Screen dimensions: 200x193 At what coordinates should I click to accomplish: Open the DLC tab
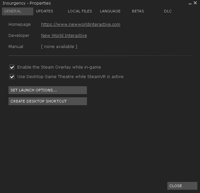pos(168,11)
